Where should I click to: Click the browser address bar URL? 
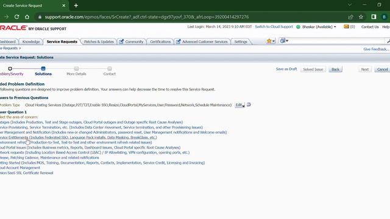coord(147,17)
